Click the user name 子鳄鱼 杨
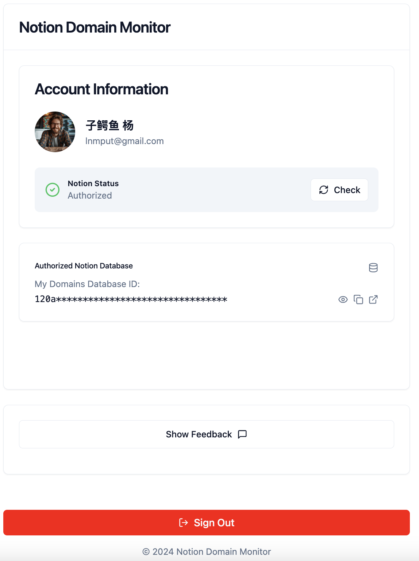This screenshot has width=419, height=561. (109, 125)
